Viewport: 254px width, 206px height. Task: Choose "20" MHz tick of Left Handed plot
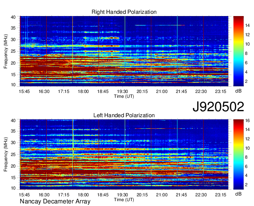[x=13, y=166]
